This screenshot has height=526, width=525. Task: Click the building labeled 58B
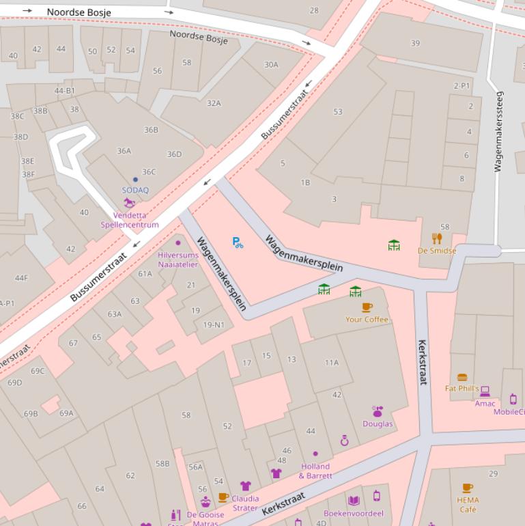[162, 464]
